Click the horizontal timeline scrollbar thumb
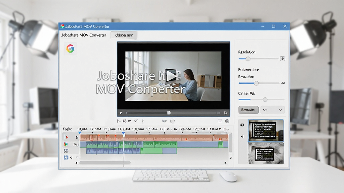This screenshot has width=344, height=193. coord(105,163)
